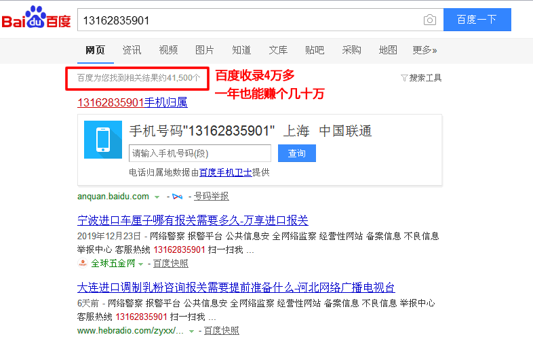The width and height of the screenshot is (533, 341).
Task: Switch to the 资讯 tab
Action: pos(132,50)
